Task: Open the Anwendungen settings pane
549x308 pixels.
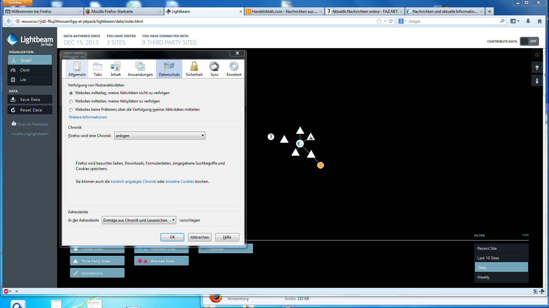Action: tap(140, 69)
